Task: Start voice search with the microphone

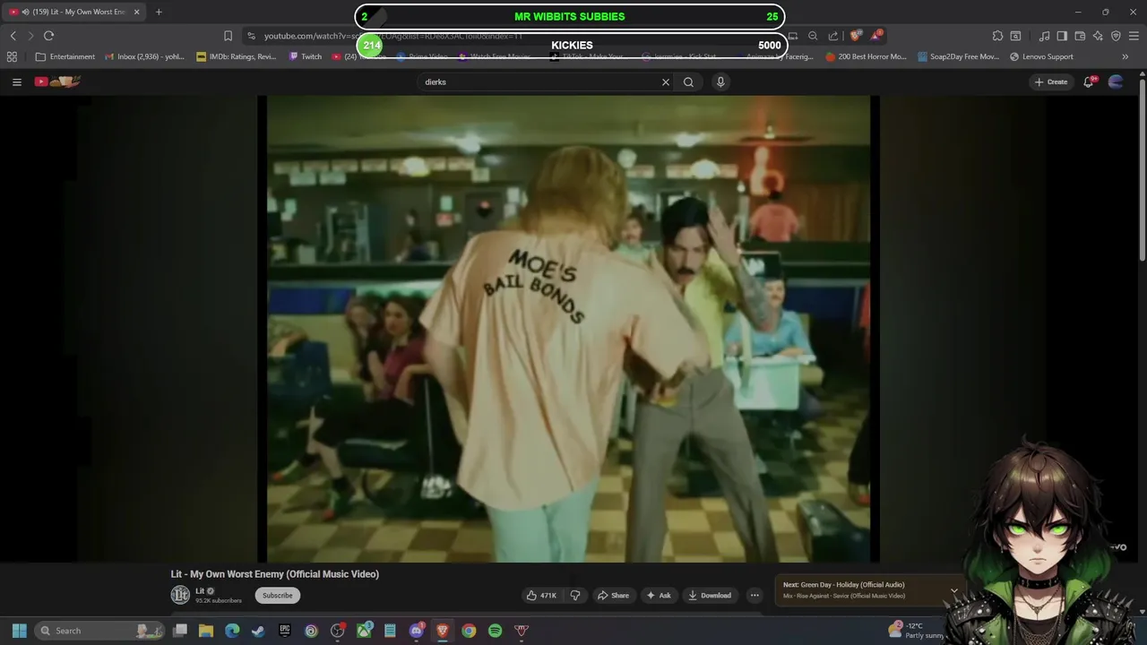Action: [720, 82]
